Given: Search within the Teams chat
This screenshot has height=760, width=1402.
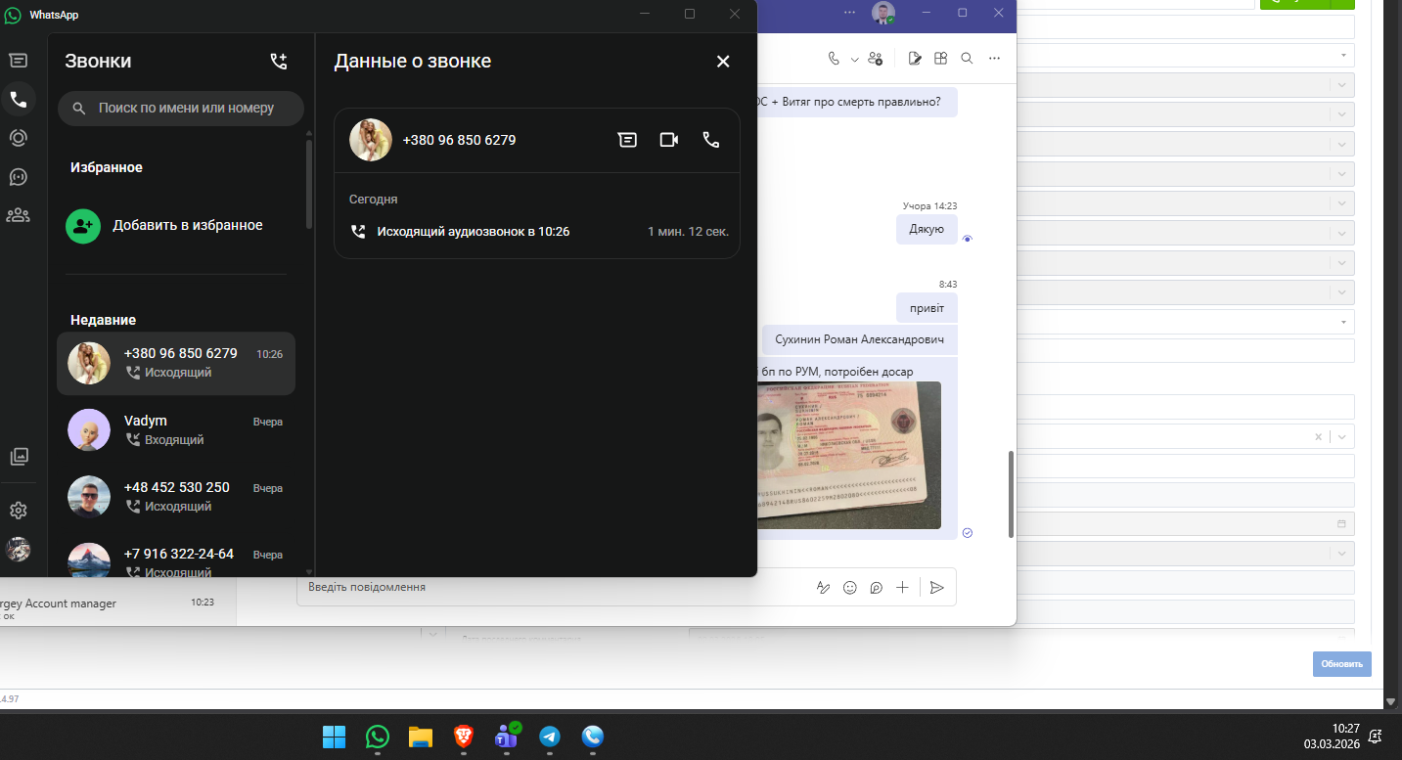Looking at the screenshot, I should coord(967,59).
